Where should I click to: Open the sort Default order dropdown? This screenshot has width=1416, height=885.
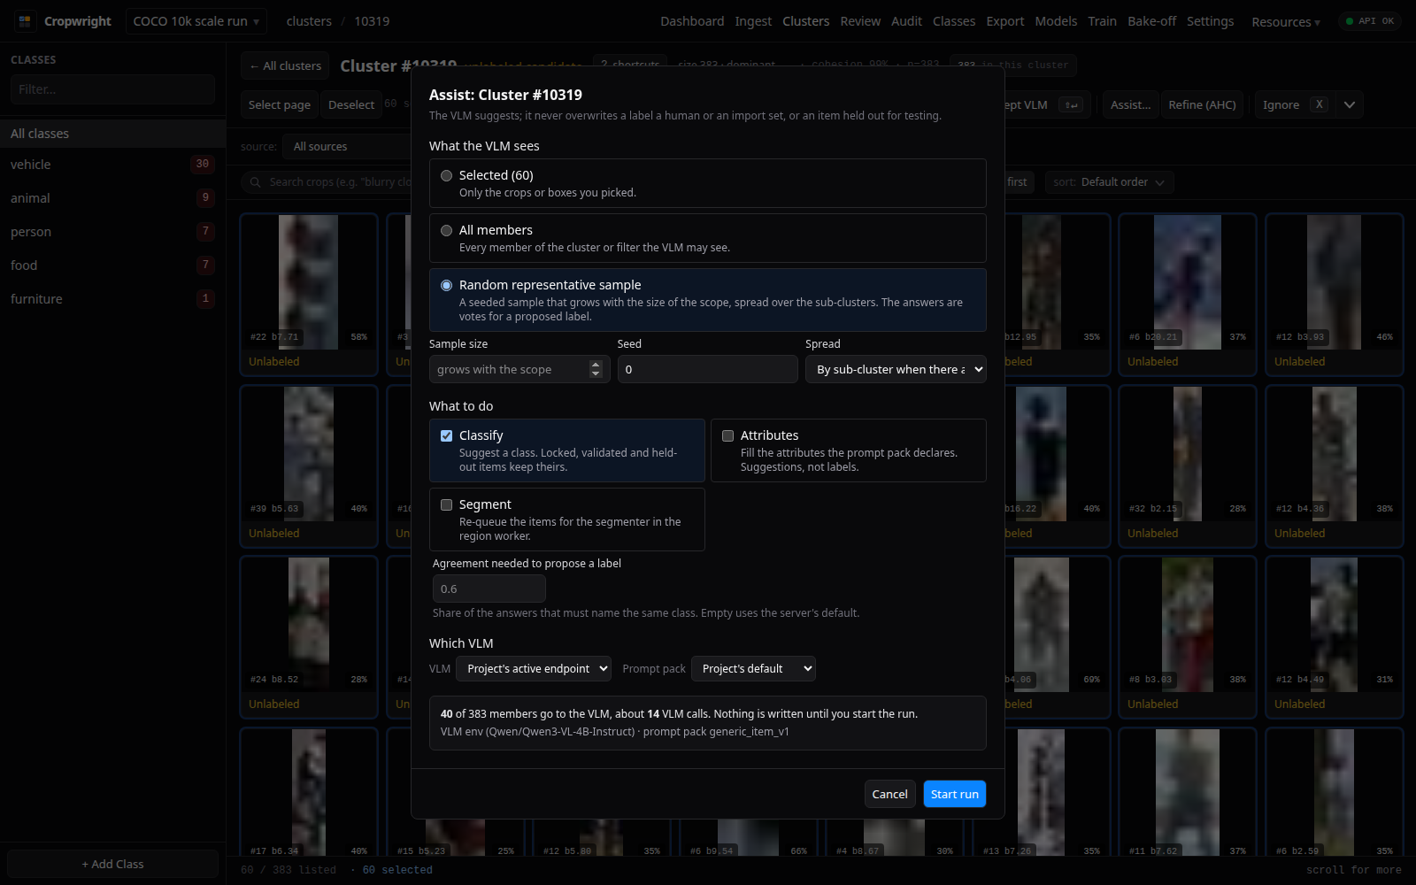click(x=1110, y=182)
